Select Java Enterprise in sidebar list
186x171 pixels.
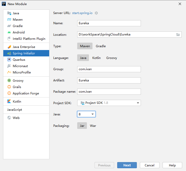point(26,47)
